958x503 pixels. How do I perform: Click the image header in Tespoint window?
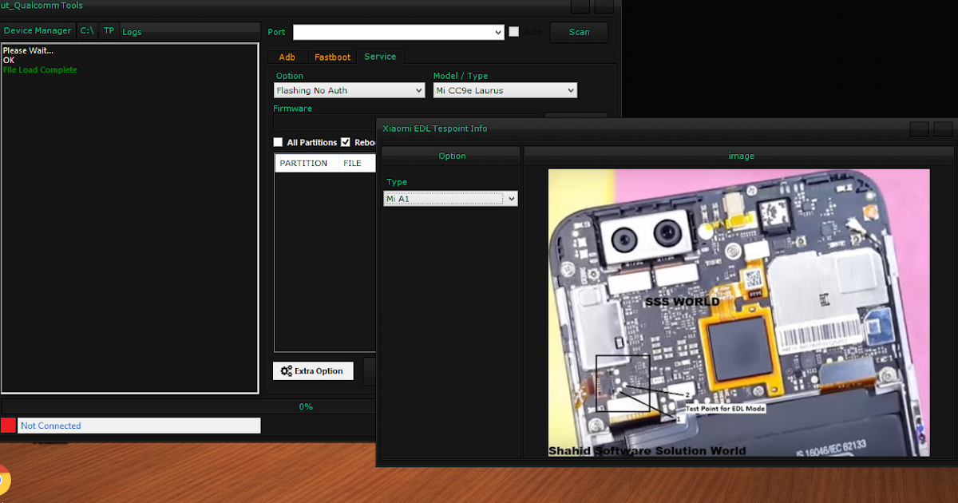[741, 156]
